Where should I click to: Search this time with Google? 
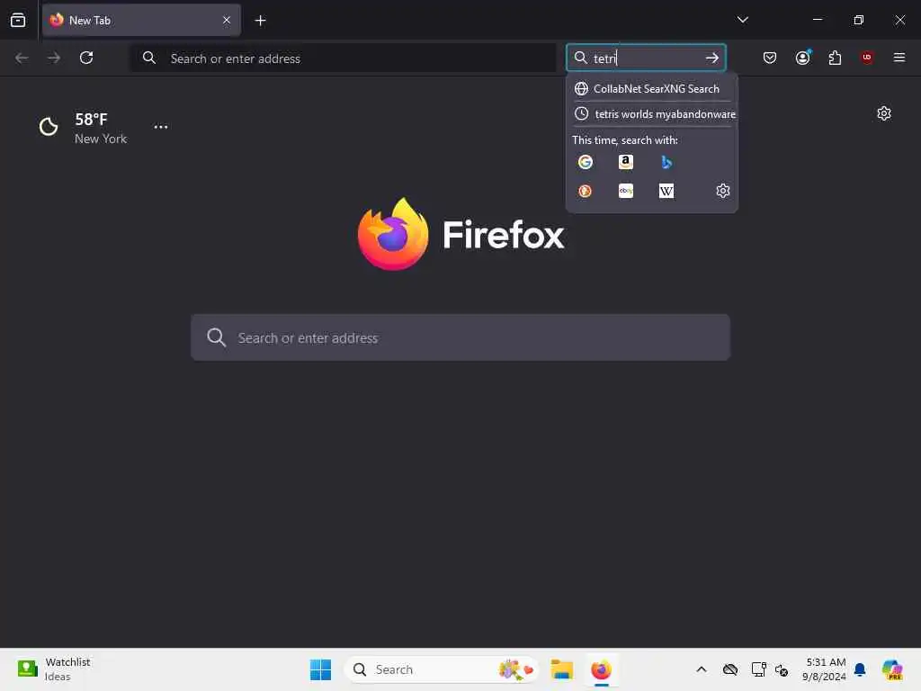[585, 162]
